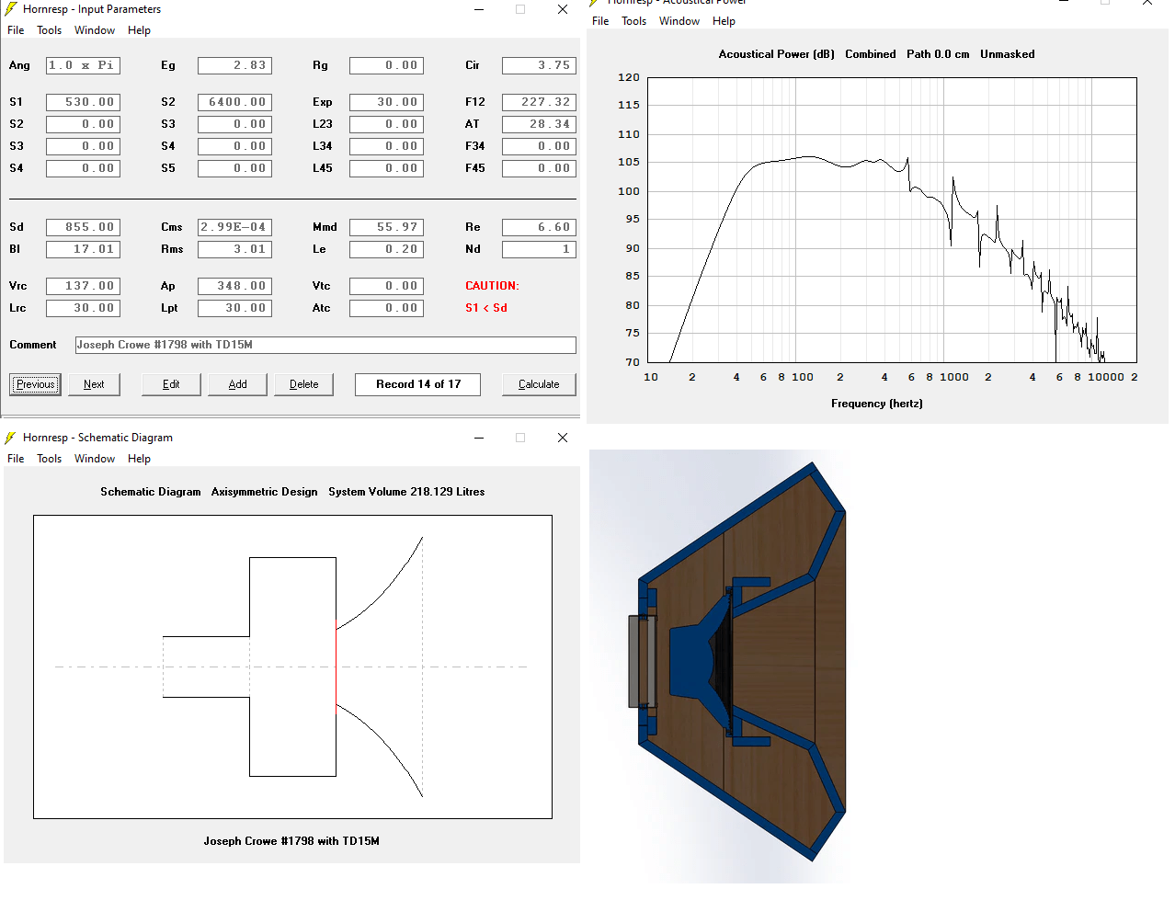Open File menu in Acoustical Power window
Image resolution: width=1175 pixels, height=923 pixels.
pyautogui.click(x=600, y=21)
